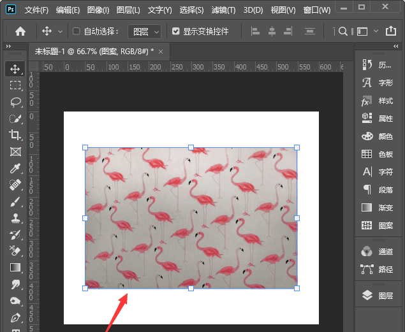Open the 图层 auto-select dropdown
405x332 pixels.
(144, 31)
